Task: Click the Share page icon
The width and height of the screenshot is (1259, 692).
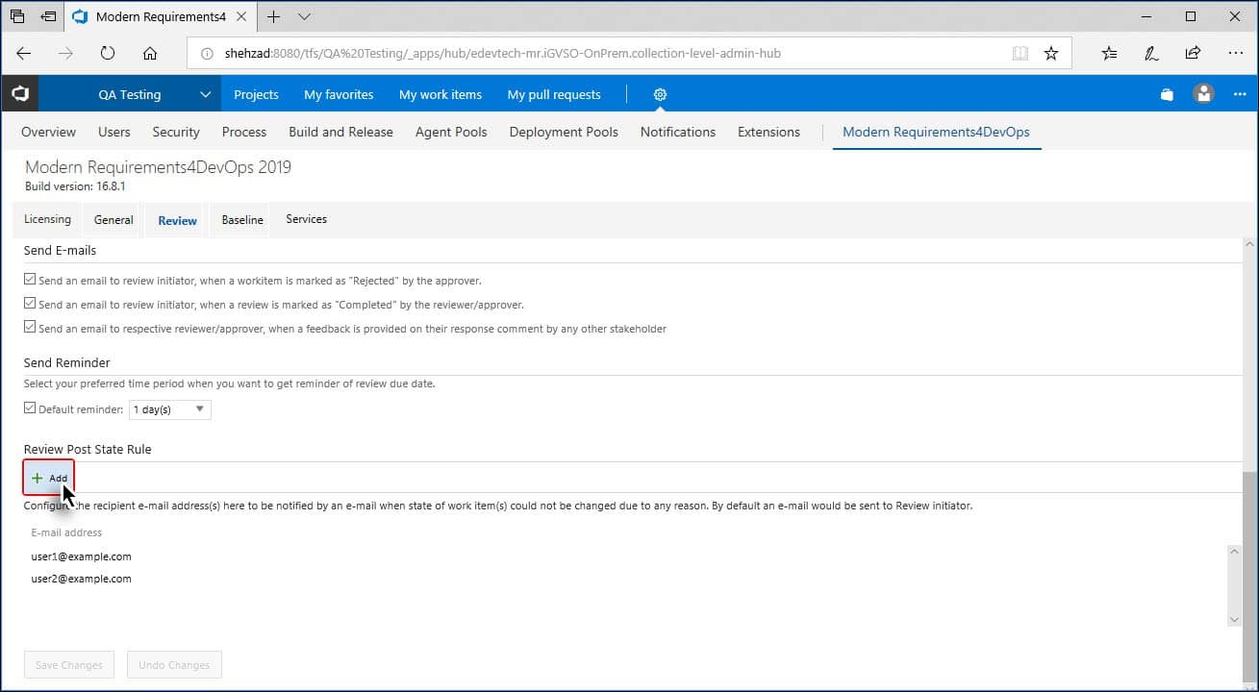Action: coord(1193,54)
